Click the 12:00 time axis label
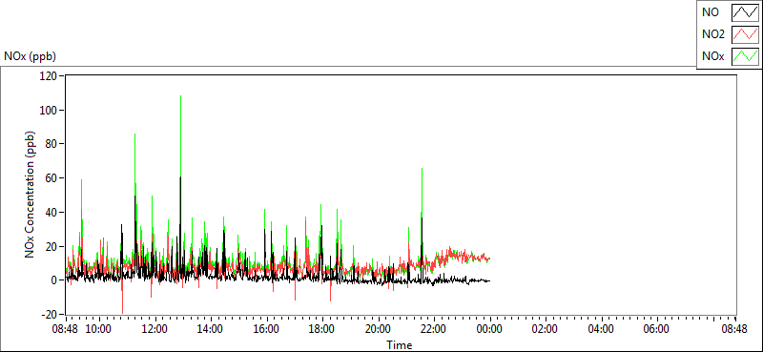This screenshot has height=352, width=763. pyautogui.click(x=155, y=329)
